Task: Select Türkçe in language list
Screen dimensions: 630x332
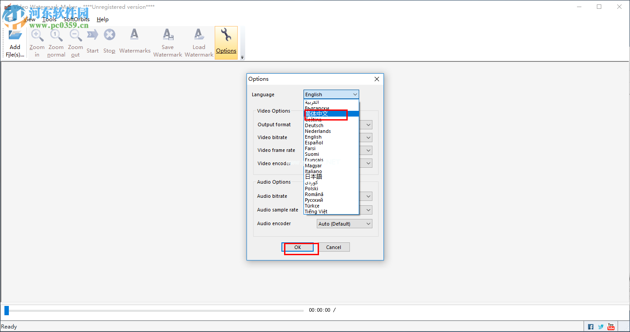Action: pos(331,206)
